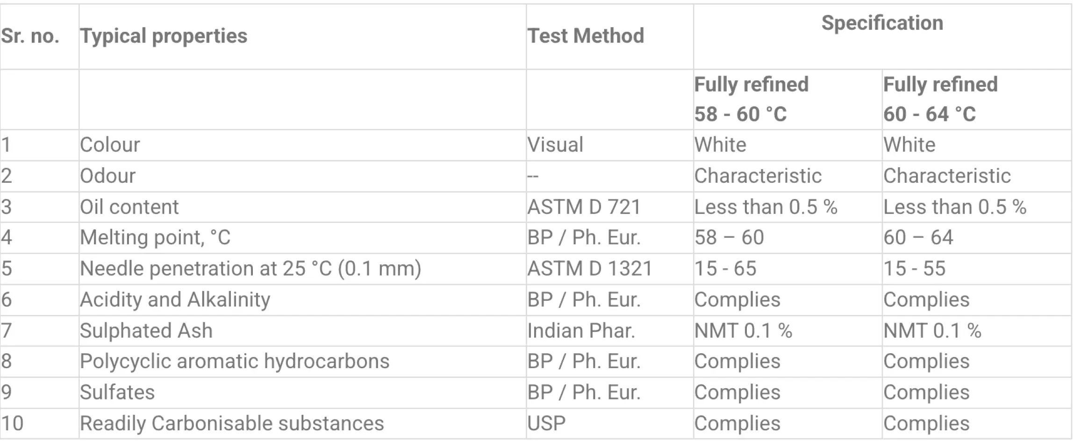Click the "Typical properties" header cell
Viewport: 1074px width, 442px height.
[x=164, y=36]
